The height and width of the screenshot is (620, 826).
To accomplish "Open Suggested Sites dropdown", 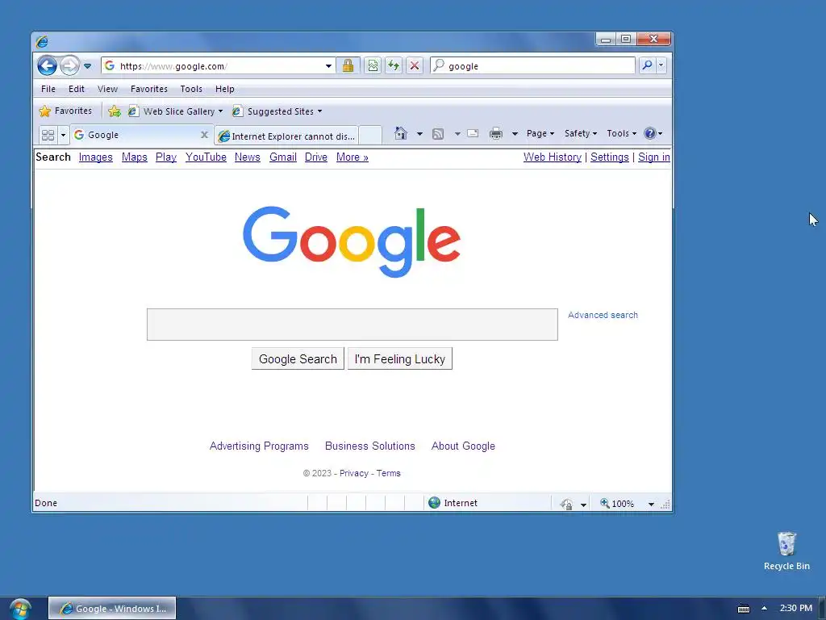I will coord(277,111).
